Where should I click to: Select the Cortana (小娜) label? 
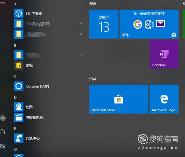pyautogui.click(x=37, y=86)
